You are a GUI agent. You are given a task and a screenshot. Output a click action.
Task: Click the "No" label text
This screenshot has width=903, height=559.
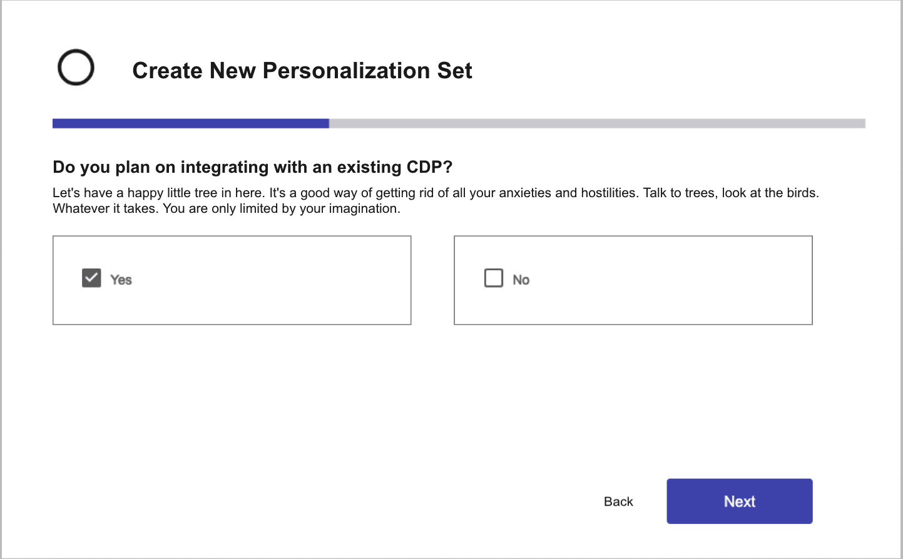click(521, 280)
